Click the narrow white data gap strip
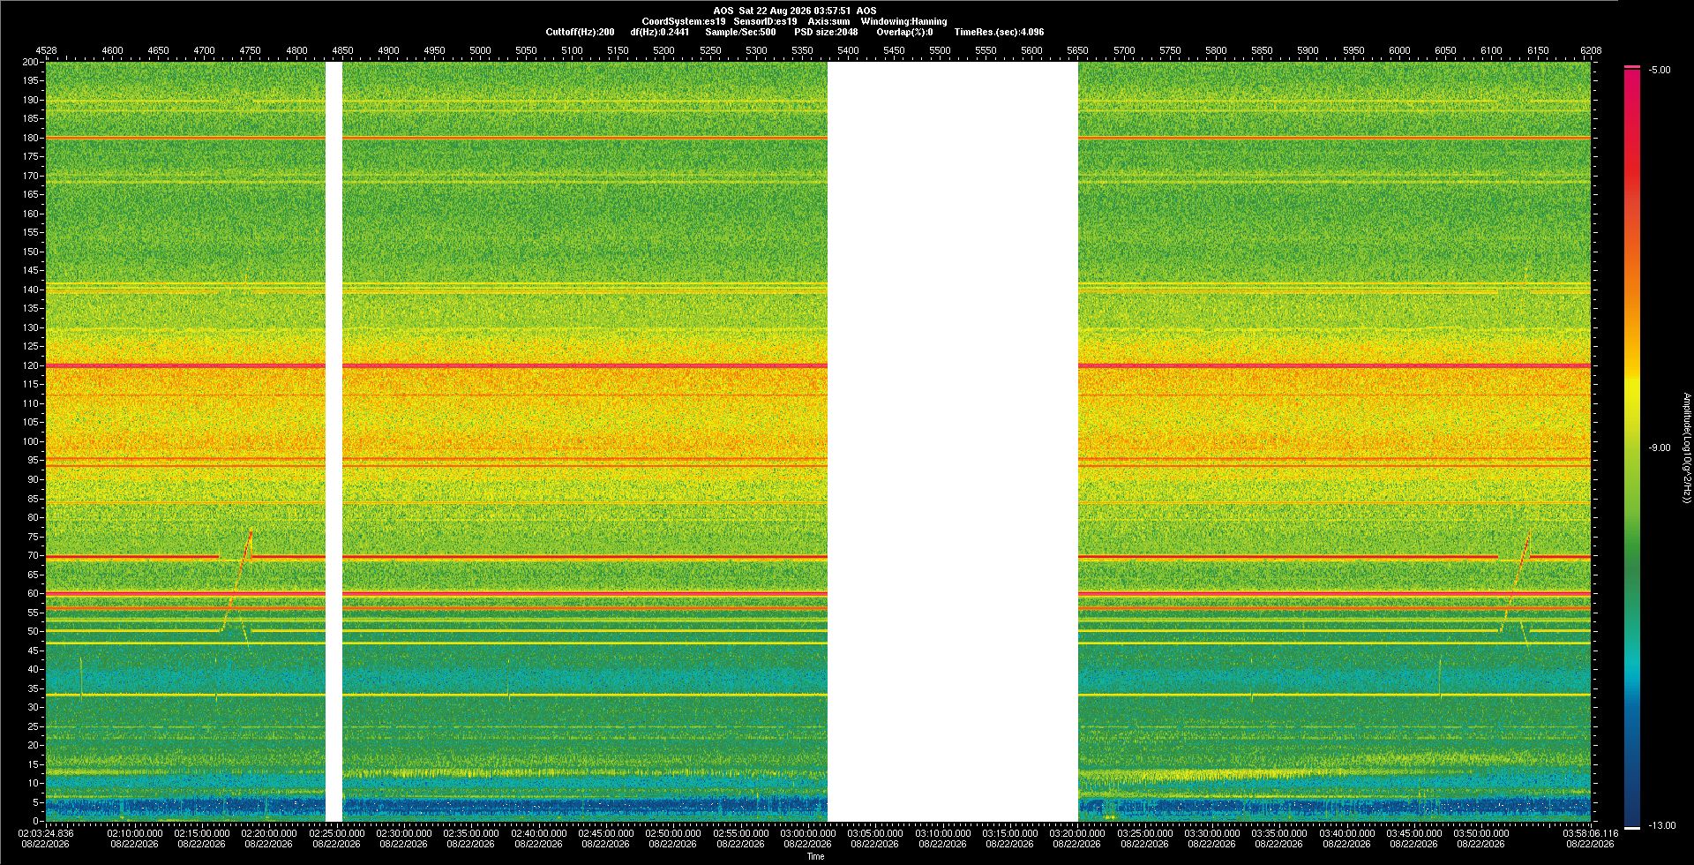The height and width of the screenshot is (865, 1694). 334,441
